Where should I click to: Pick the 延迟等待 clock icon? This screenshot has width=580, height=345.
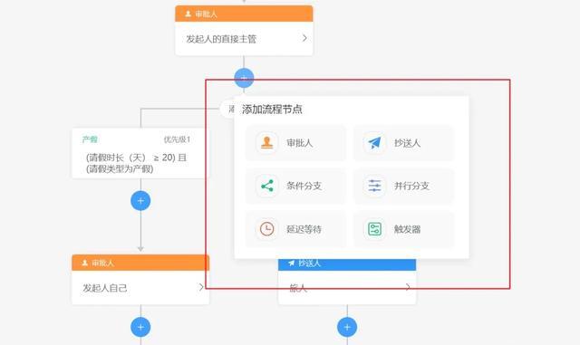pos(266,229)
